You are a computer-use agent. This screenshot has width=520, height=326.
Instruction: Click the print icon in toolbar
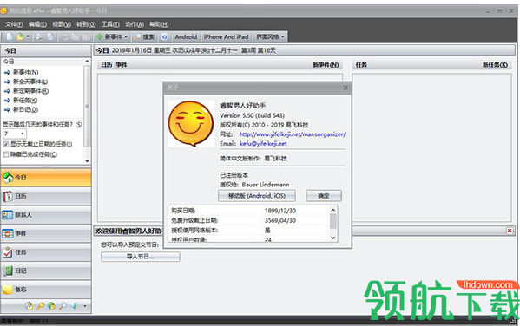point(39,36)
